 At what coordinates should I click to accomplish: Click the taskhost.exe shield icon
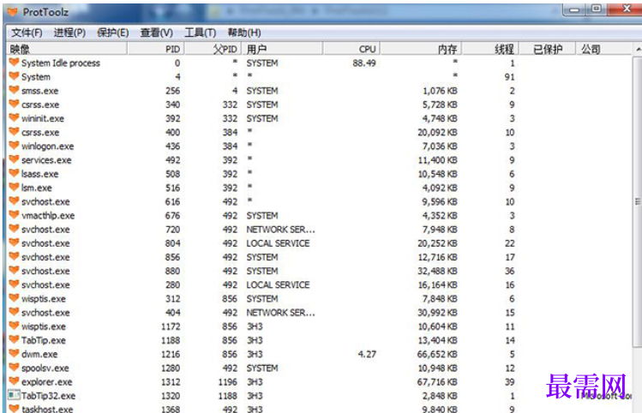point(14,409)
